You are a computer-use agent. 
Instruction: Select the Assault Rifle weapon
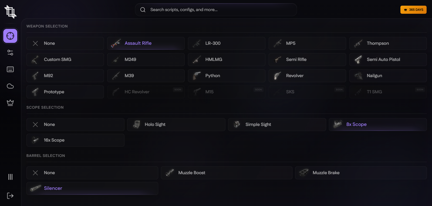coord(146,43)
